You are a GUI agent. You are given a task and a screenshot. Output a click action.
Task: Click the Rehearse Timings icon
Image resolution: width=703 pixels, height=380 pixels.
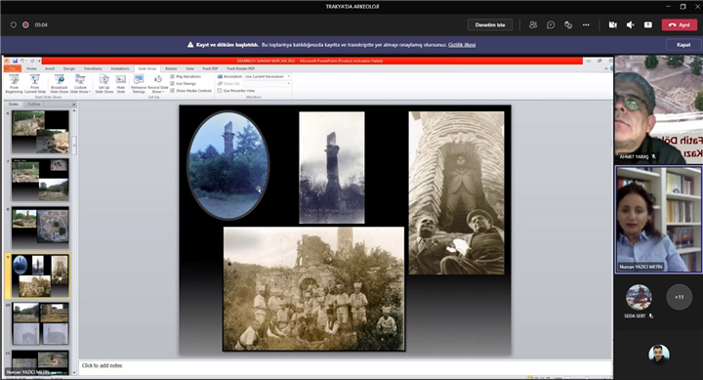pos(139,84)
